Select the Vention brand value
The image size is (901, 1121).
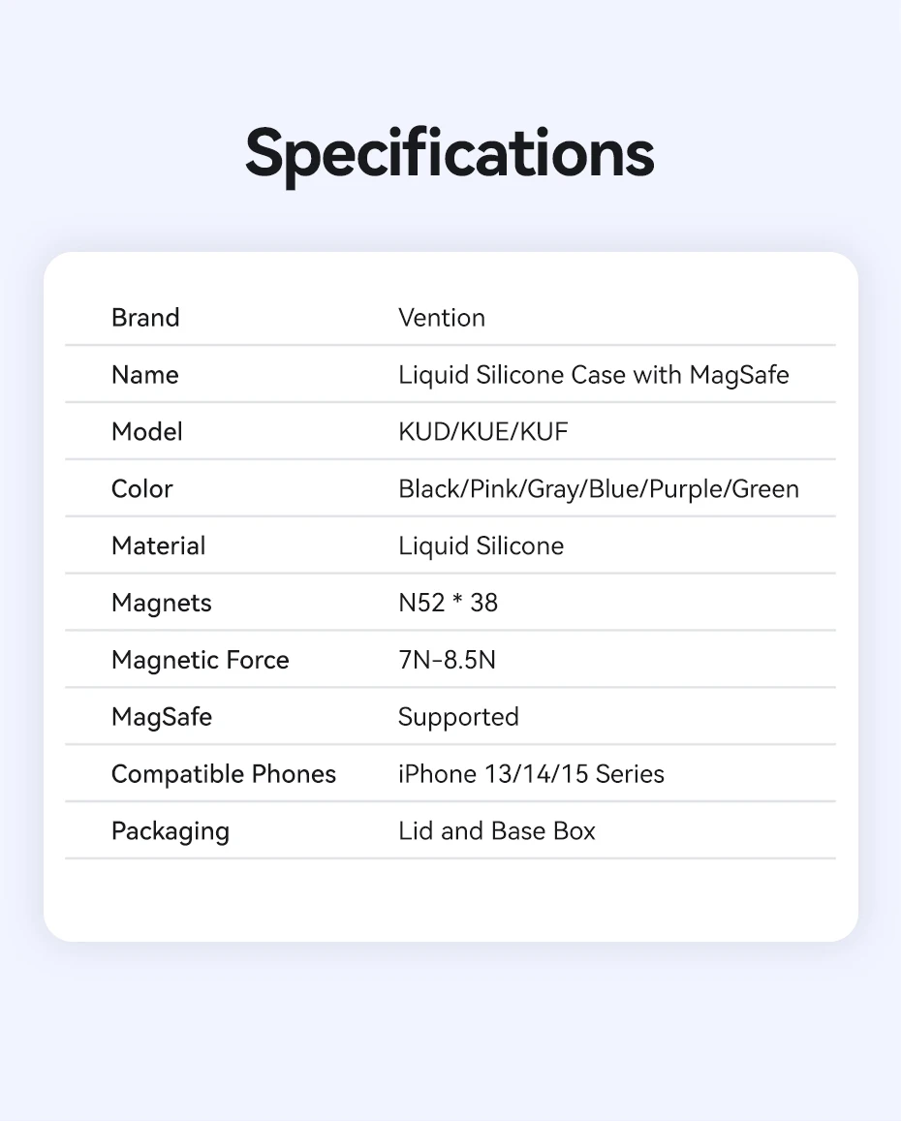(442, 318)
